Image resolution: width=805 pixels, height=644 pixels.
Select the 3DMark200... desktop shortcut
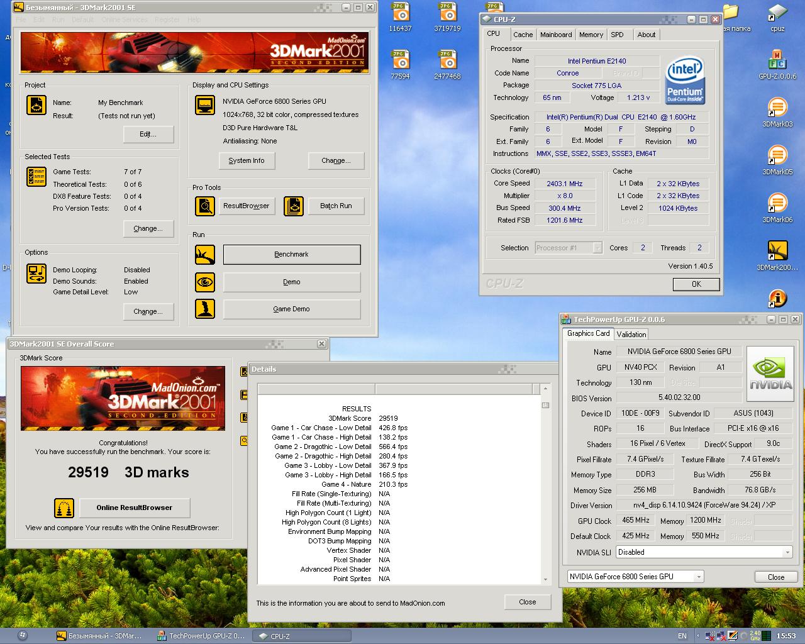[x=777, y=256]
